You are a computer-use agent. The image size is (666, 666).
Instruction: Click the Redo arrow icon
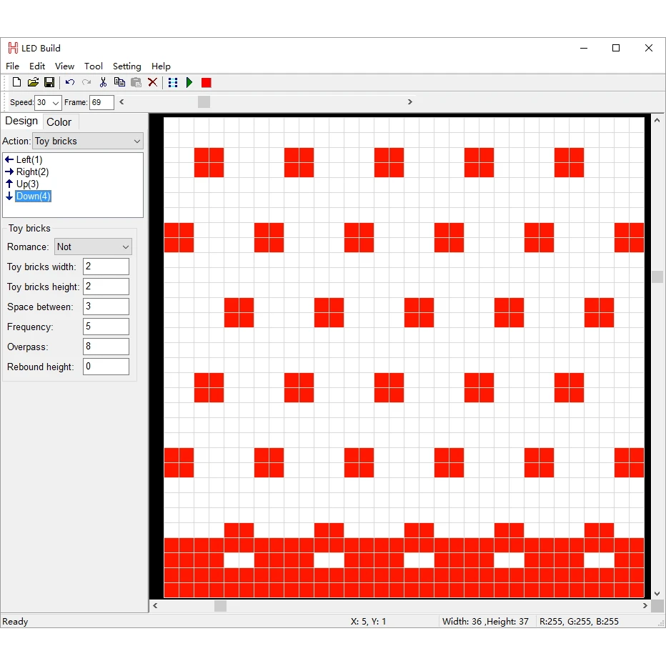pos(86,82)
